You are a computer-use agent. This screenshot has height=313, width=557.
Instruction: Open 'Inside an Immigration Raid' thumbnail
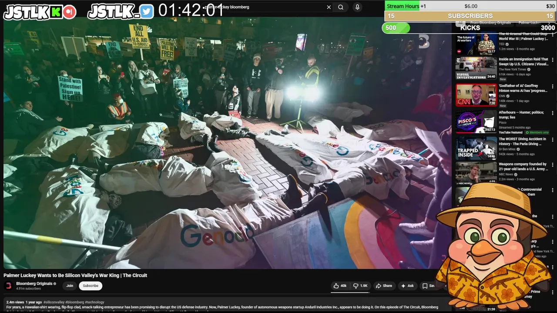[x=476, y=68]
